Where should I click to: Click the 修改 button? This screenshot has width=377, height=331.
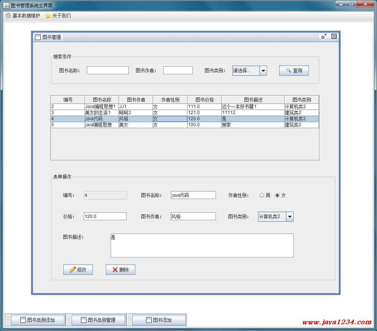pyautogui.click(x=78, y=270)
